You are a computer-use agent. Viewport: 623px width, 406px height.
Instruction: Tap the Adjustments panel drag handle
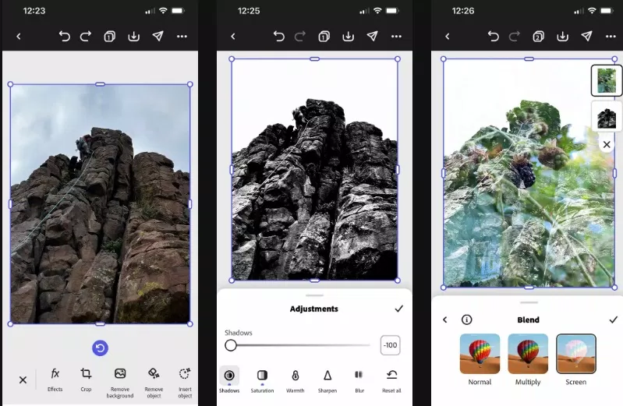(314, 295)
